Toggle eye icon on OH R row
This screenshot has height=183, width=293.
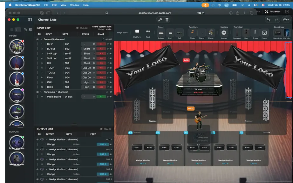(x=111, y=87)
